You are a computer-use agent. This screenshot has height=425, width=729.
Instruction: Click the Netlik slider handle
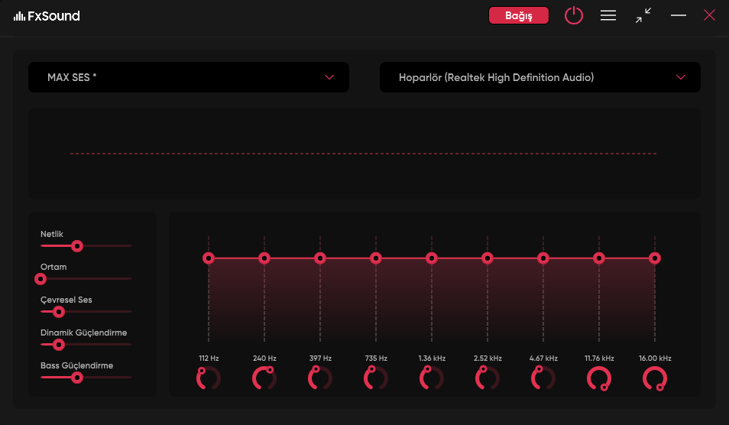point(77,246)
